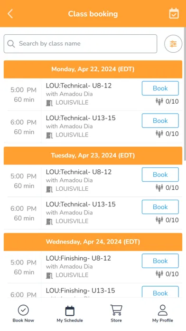Click the search magnifier icon
This screenshot has height=331, width=186.
click(11, 44)
